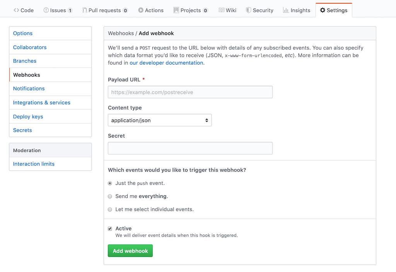The height and width of the screenshot is (272, 396).
Task: Open the Content type dropdown
Action: pyautogui.click(x=160, y=120)
